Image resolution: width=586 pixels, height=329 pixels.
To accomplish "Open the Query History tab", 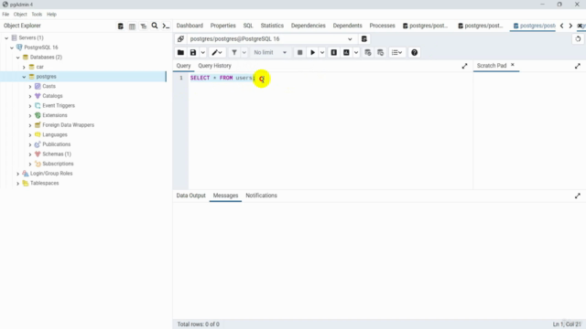I will 214,66.
